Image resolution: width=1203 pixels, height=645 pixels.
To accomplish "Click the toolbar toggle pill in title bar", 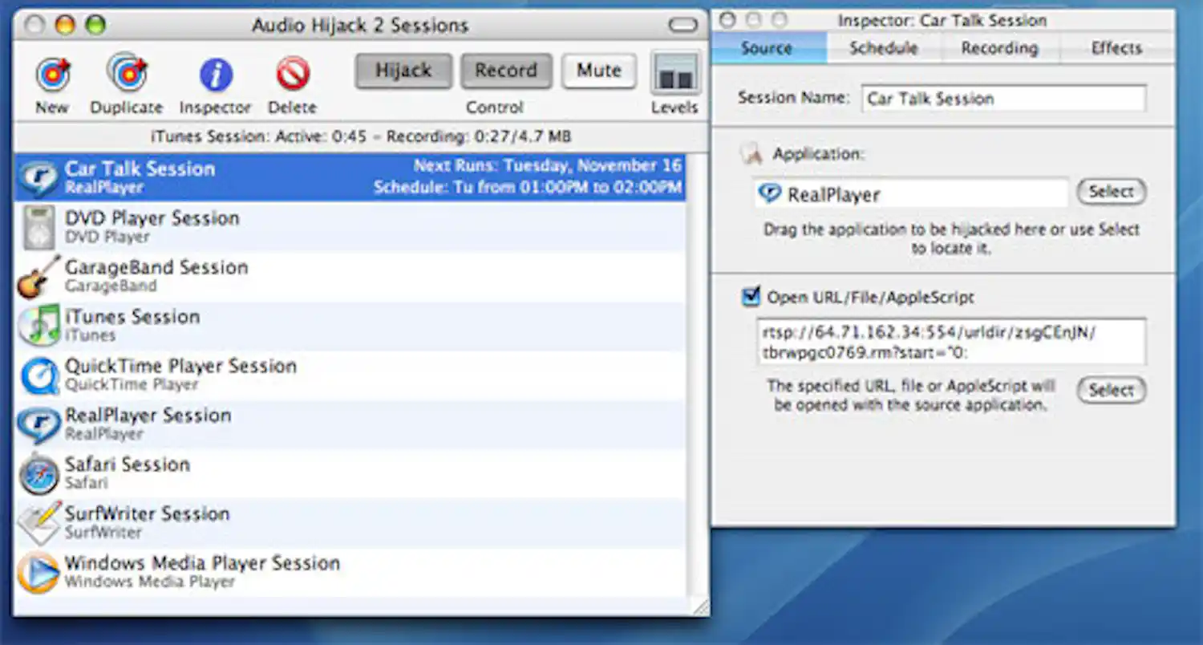I will coord(683,25).
